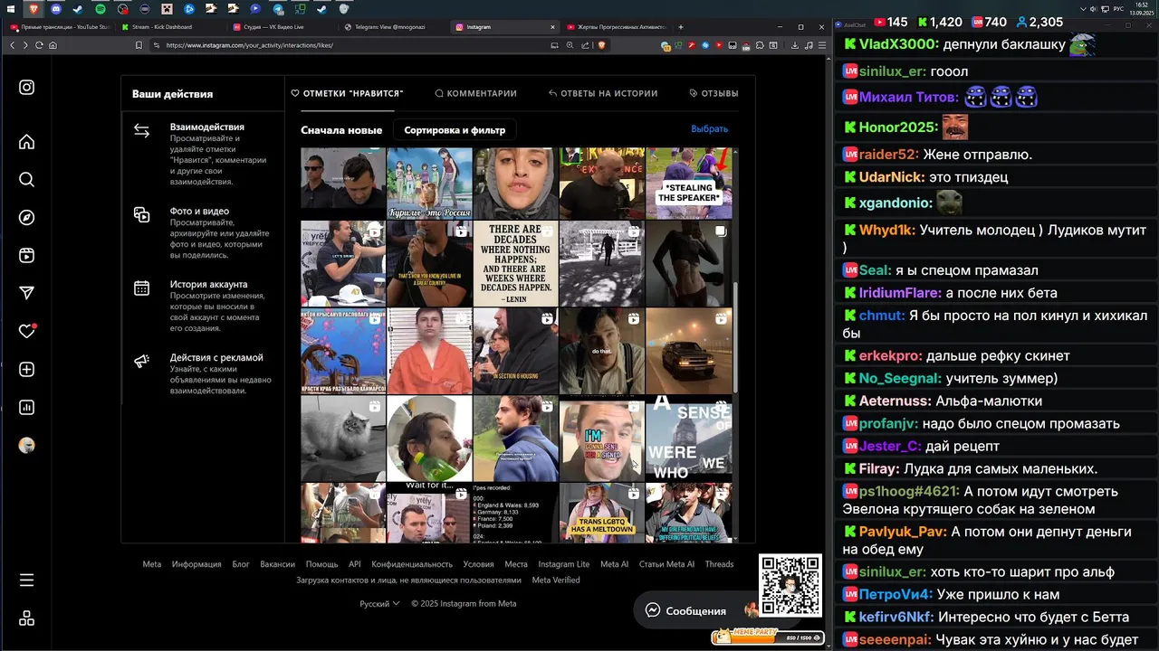Image resolution: width=1159 pixels, height=651 pixels.
Task: Open profile avatar in Instagram sidebar
Action: point(27,446)
